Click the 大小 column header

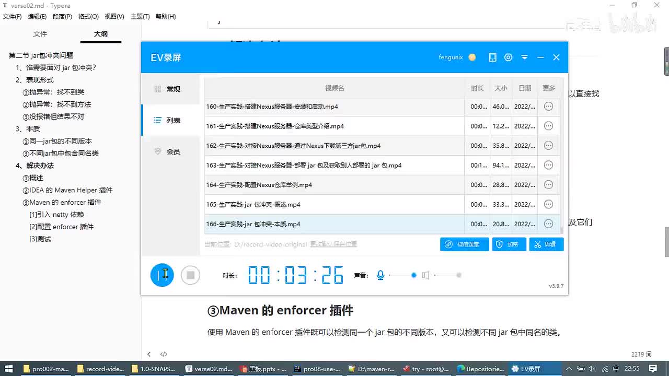[x=501, y=88]
